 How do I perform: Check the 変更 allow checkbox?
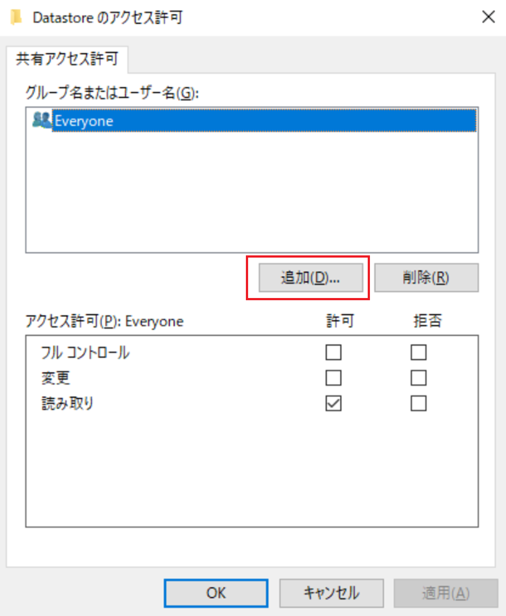pos(333,378)
